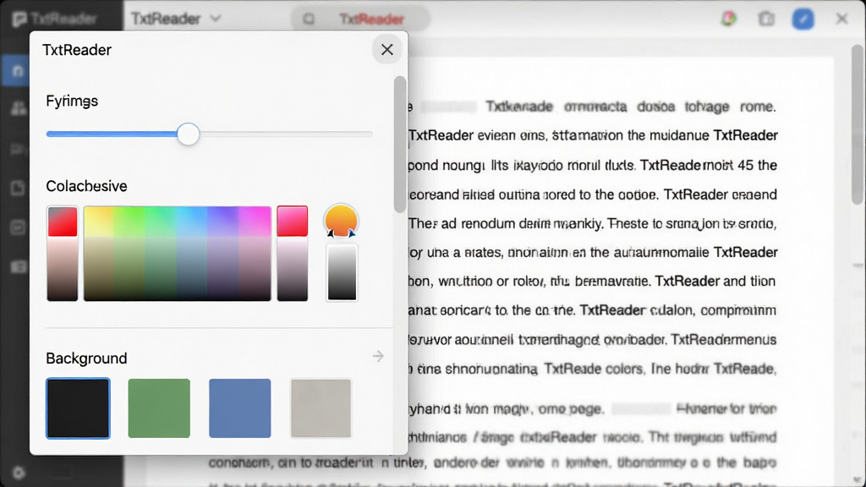Click the blue edit pencil icon
This screenshot has height=487, width=866.
(803, 19)
